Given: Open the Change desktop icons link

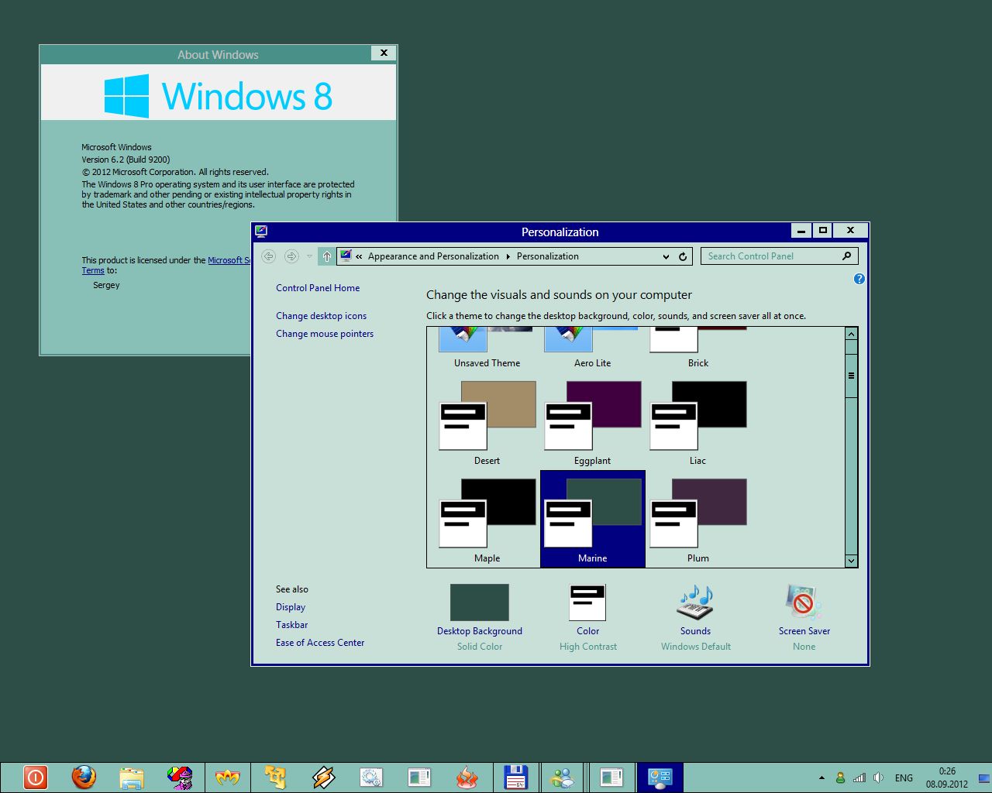Looking at the screenshot, I should coord(321,316).
